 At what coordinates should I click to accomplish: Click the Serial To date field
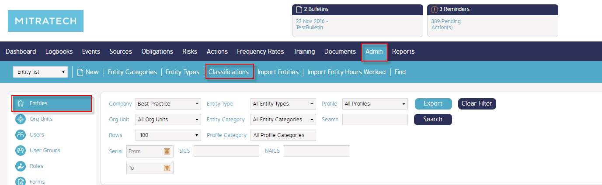point(150,168)
